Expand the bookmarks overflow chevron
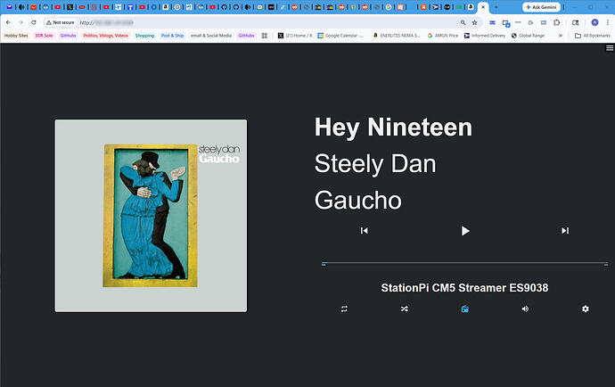 [561, 36]
